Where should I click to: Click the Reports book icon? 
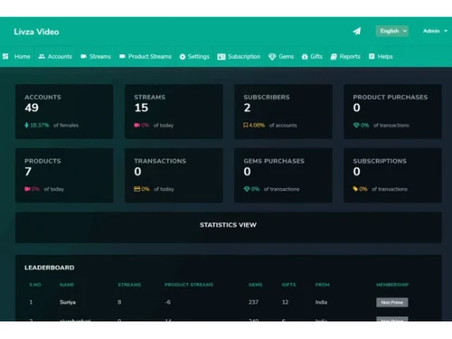pyautogui.click(x=334, y=57)
